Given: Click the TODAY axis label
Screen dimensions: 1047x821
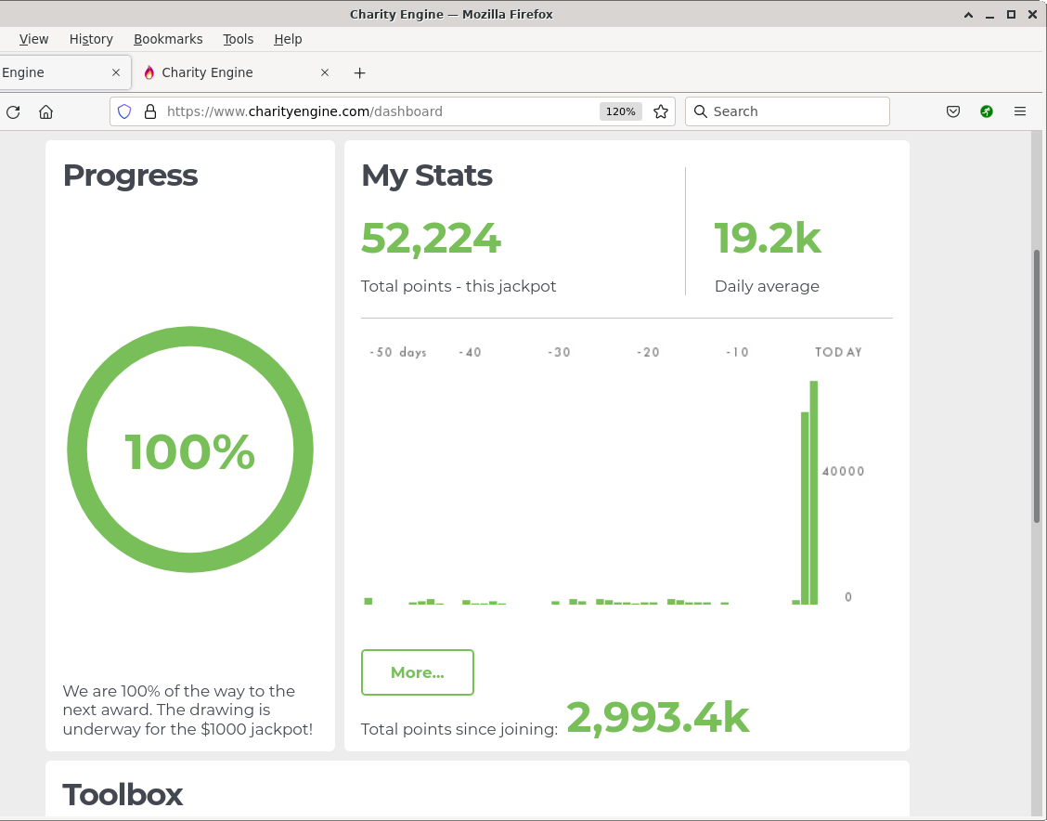Looking at the screenshot, I should (838, 352).
